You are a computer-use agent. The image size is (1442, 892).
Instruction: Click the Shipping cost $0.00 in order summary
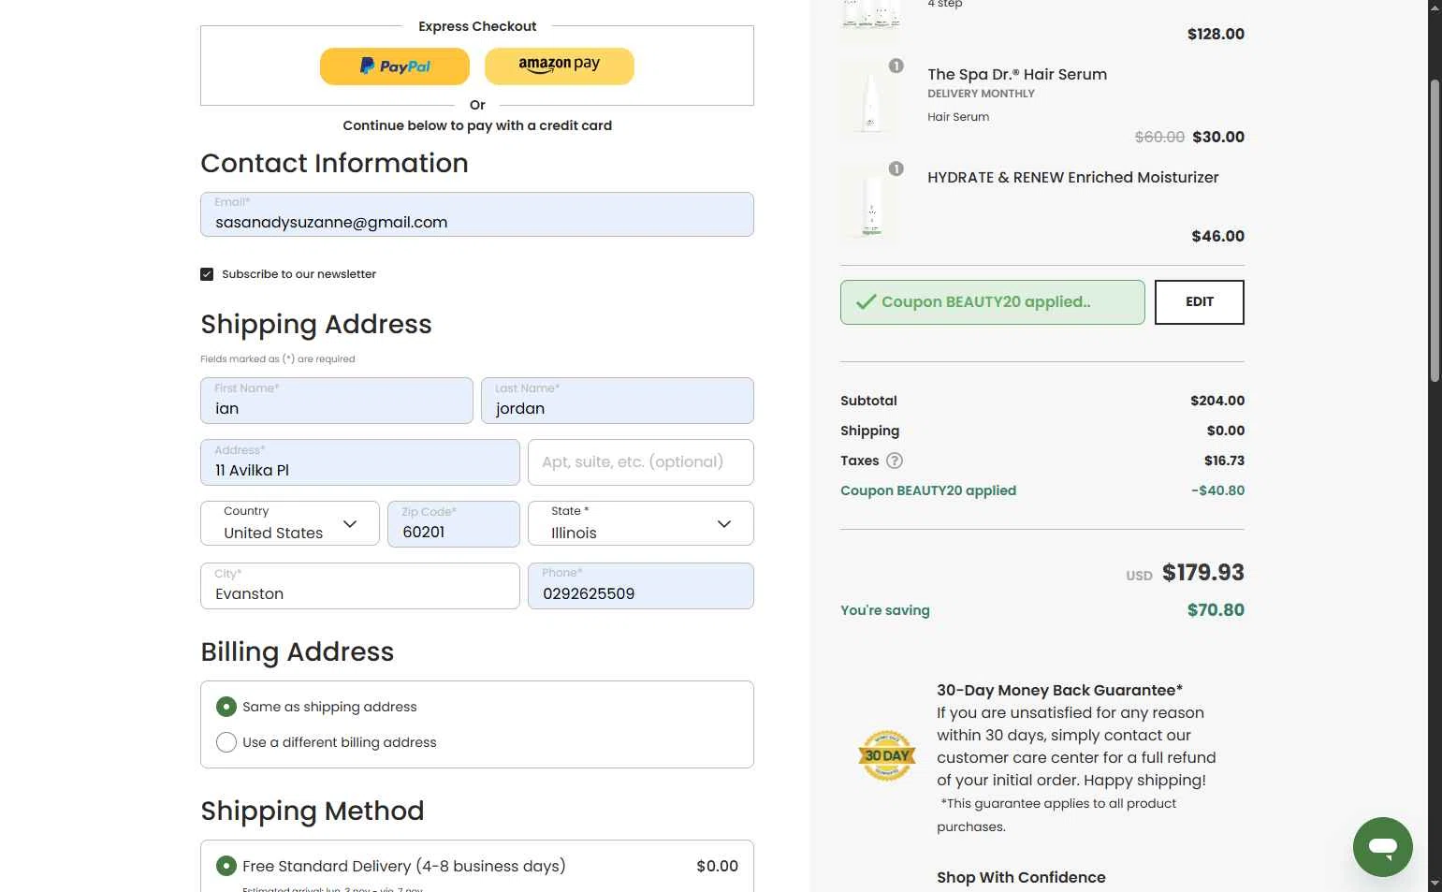(x=1226, y=431)
